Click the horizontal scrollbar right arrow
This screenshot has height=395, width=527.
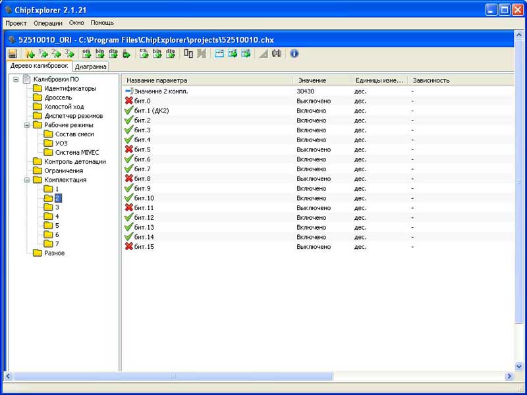509,376
